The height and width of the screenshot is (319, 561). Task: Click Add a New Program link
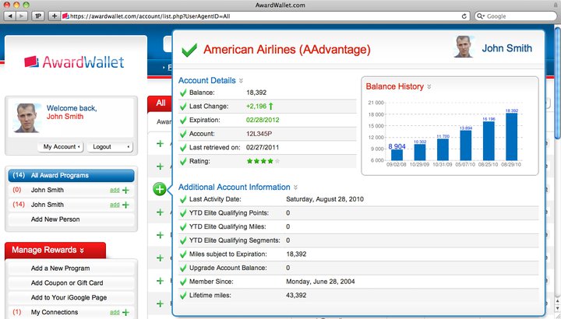click(x=61, y=268)
